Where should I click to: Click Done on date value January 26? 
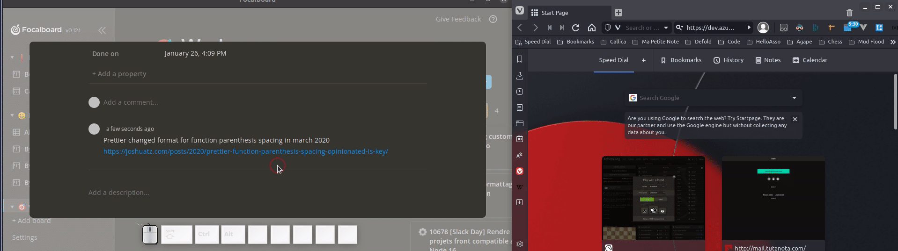(x=195, y=53)
